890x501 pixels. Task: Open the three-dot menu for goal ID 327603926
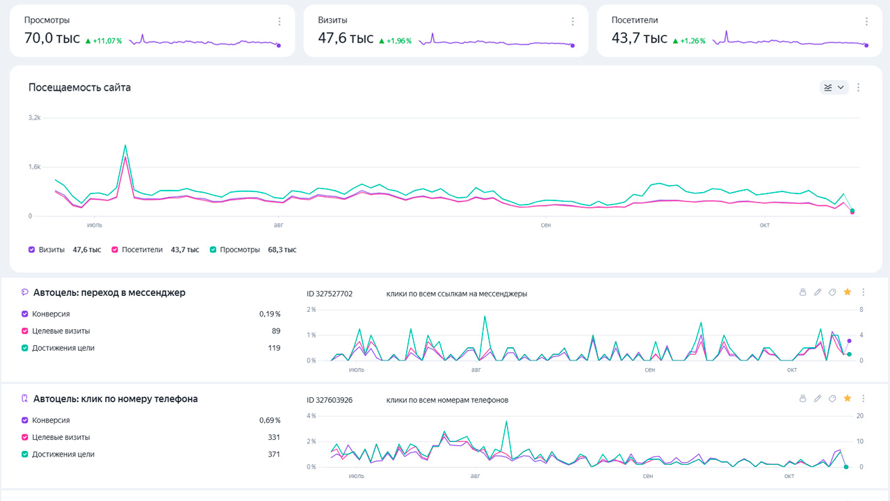(x=864, y=399)
